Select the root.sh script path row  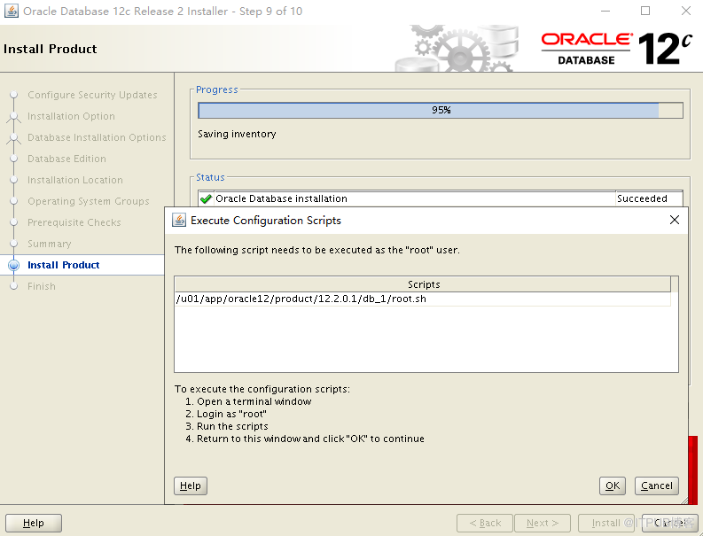422,299
